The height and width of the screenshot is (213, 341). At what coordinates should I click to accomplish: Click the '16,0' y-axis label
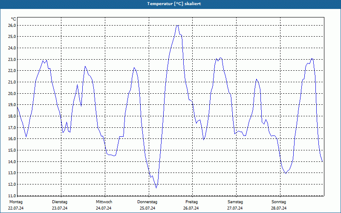click(12, 139)
